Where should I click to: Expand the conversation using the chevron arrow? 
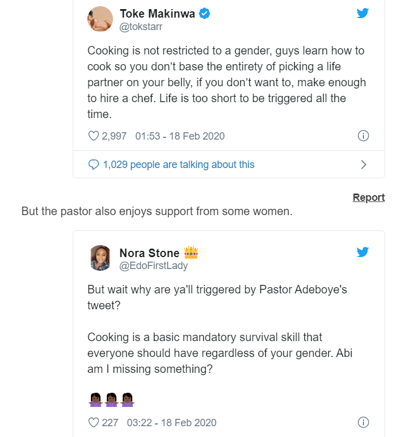click(364, 165)
